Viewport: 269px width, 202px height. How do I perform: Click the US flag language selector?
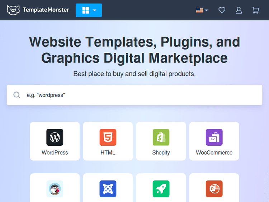click(x=199, y=10)
